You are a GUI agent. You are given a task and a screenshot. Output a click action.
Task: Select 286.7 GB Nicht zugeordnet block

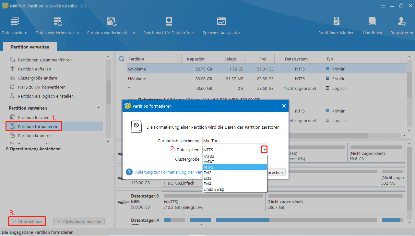pos(335,201)
